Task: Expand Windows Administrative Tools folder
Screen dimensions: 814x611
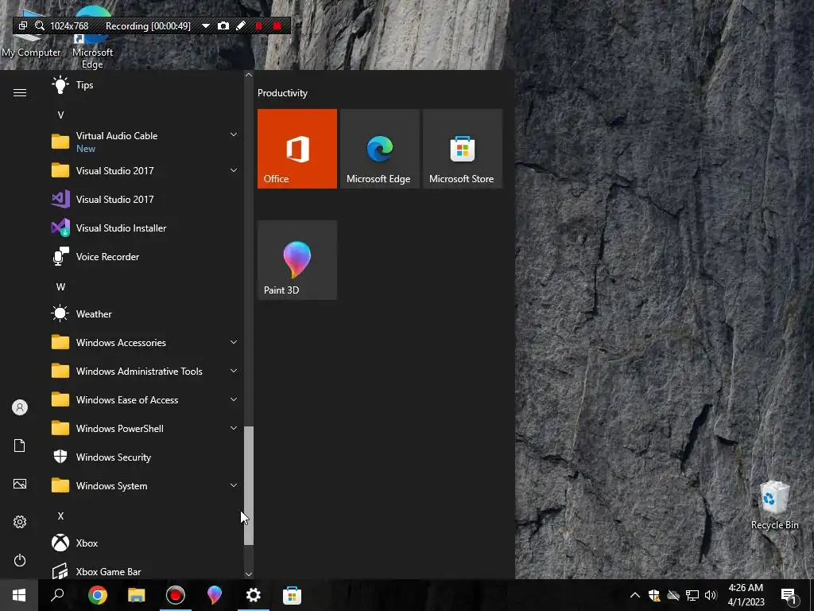Action: coord(234,371)
